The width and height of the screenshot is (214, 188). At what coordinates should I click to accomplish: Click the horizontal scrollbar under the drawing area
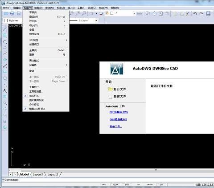(111, 170)
